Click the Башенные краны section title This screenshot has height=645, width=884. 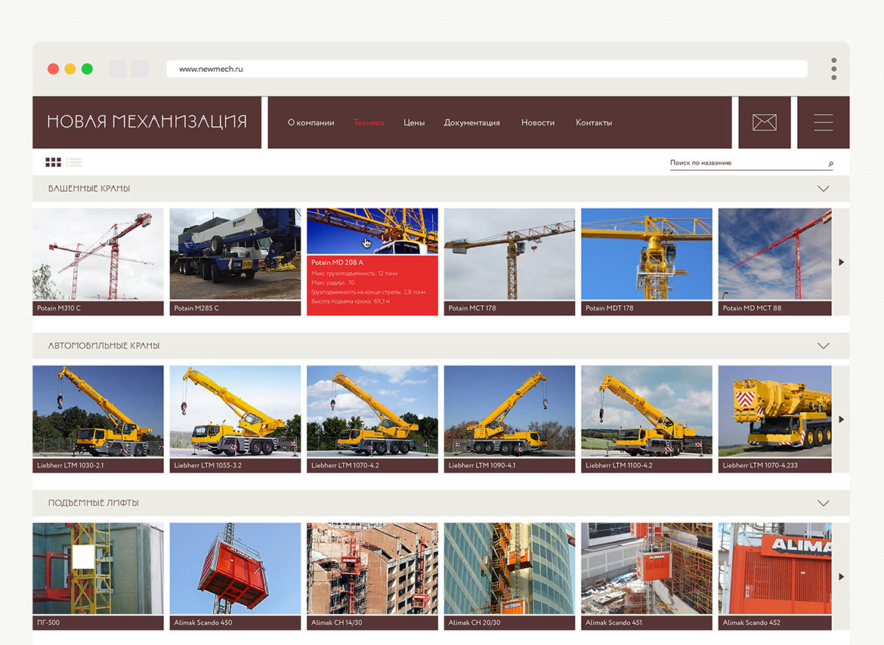click(x=89, y=189)
